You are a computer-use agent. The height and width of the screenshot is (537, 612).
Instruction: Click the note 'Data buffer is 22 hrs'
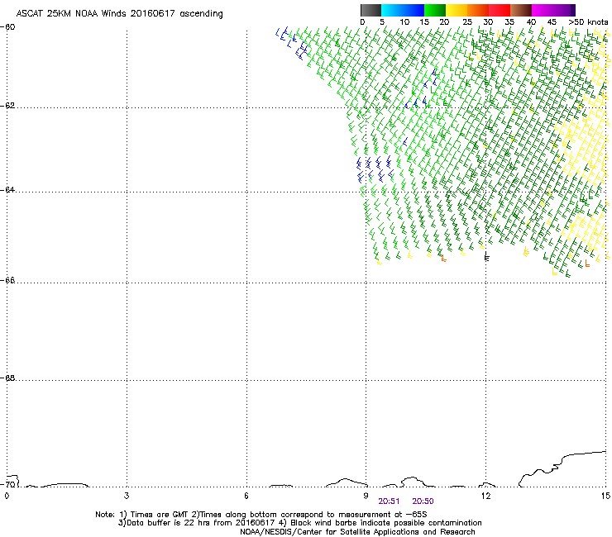(x=169, y=523)
